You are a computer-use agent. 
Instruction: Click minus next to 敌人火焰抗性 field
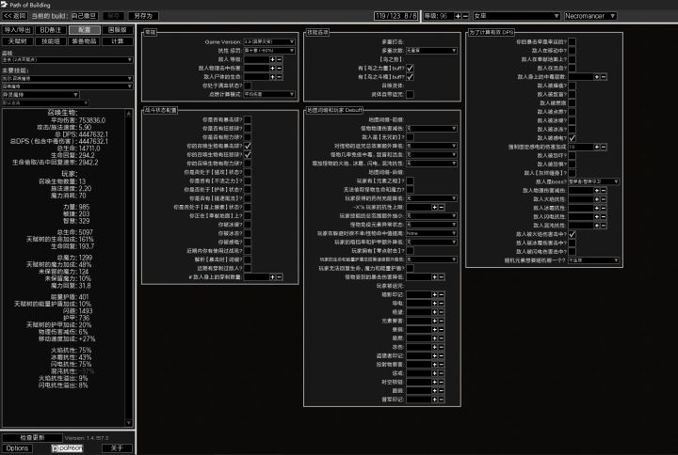pyautogui.click(x=604, y=199)
